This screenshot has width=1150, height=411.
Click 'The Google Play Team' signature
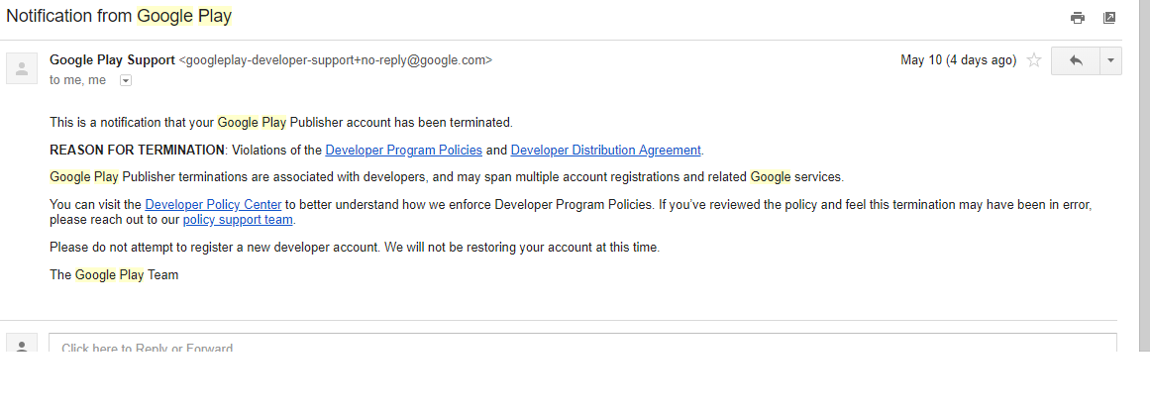tap(114, 275)
